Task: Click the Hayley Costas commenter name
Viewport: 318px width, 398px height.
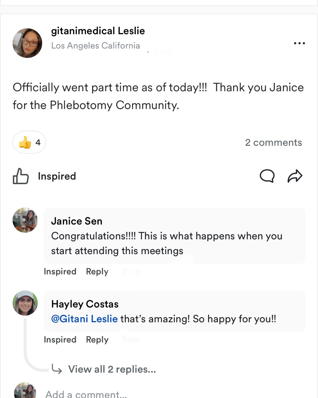Action: (85, 304)
